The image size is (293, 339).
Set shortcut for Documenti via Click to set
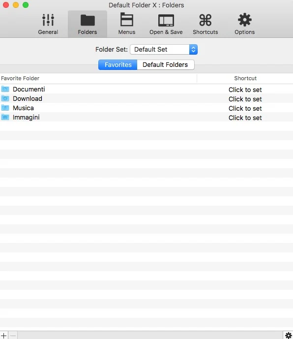245,90
